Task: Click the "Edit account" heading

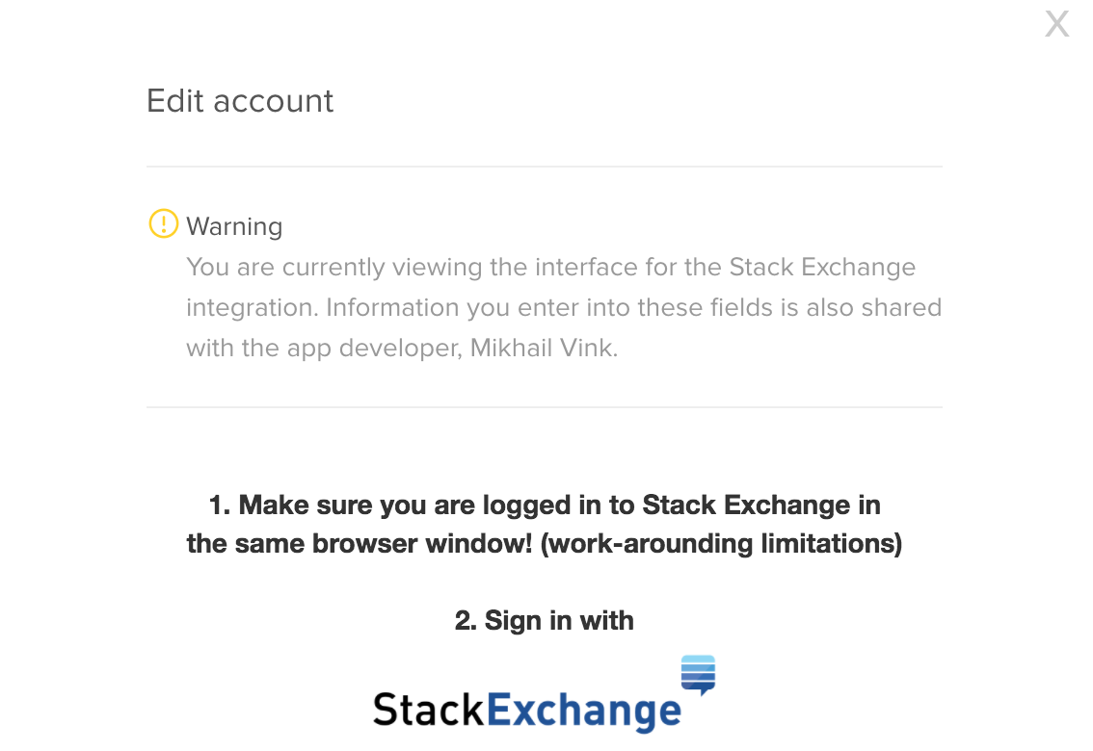Action: click(x=240, y=101)
